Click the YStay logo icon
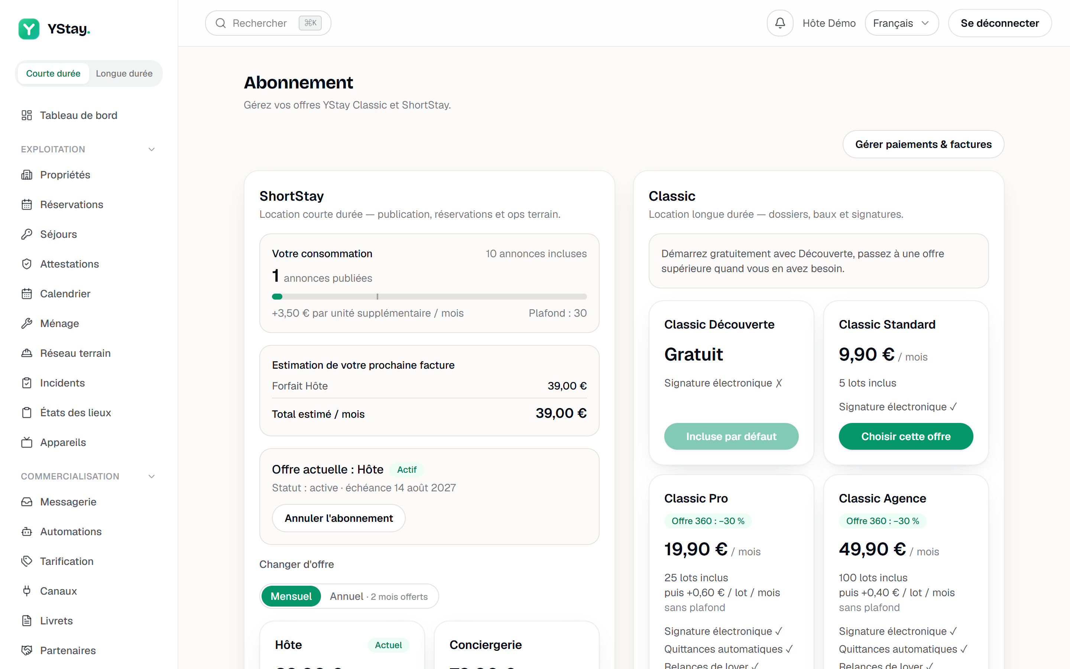The height and width of the screenshot is (669, 1070). [29, 29]
